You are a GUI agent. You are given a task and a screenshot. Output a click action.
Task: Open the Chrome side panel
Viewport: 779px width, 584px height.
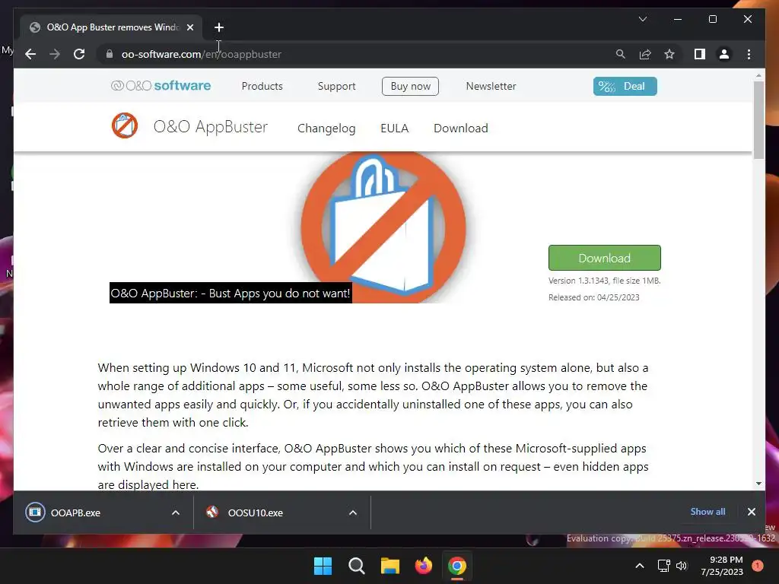coord(700,54)
